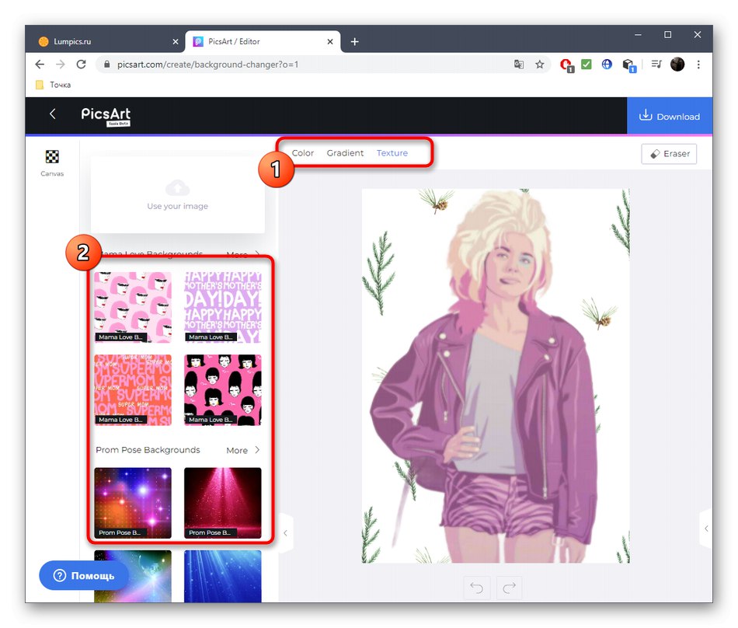This screenshot has width=738, height=628.
Task: Open the media control playlist icon
Action: tap(656, 64)
